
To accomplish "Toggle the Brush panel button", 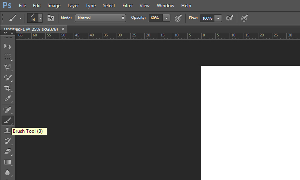I will tap(51, 18).
